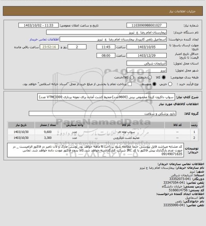The height and width of the screenshot is (226, 206).
Task: Select the محیط کشت میکروبی item name cell
Action: [x=126, y=138]
